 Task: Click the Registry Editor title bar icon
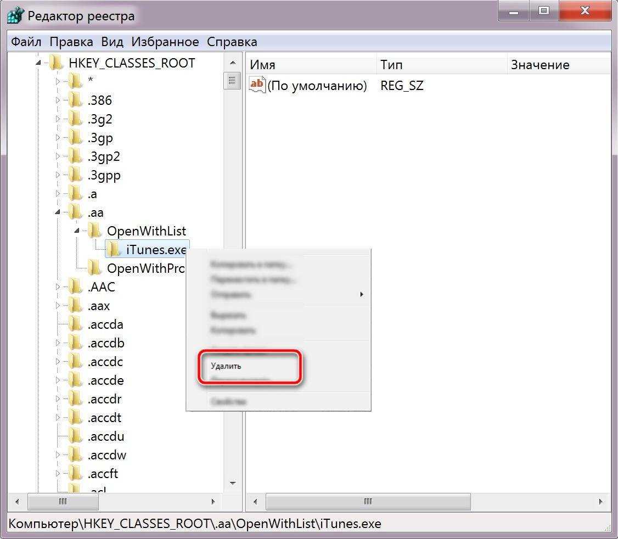[15, 16]
